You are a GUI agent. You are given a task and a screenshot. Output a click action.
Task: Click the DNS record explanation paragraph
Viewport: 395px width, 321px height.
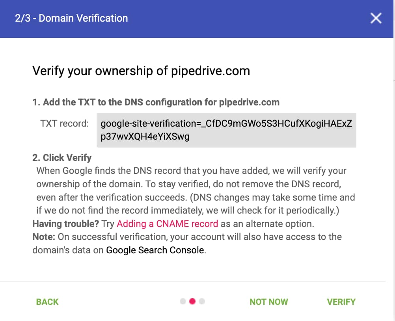196,190
